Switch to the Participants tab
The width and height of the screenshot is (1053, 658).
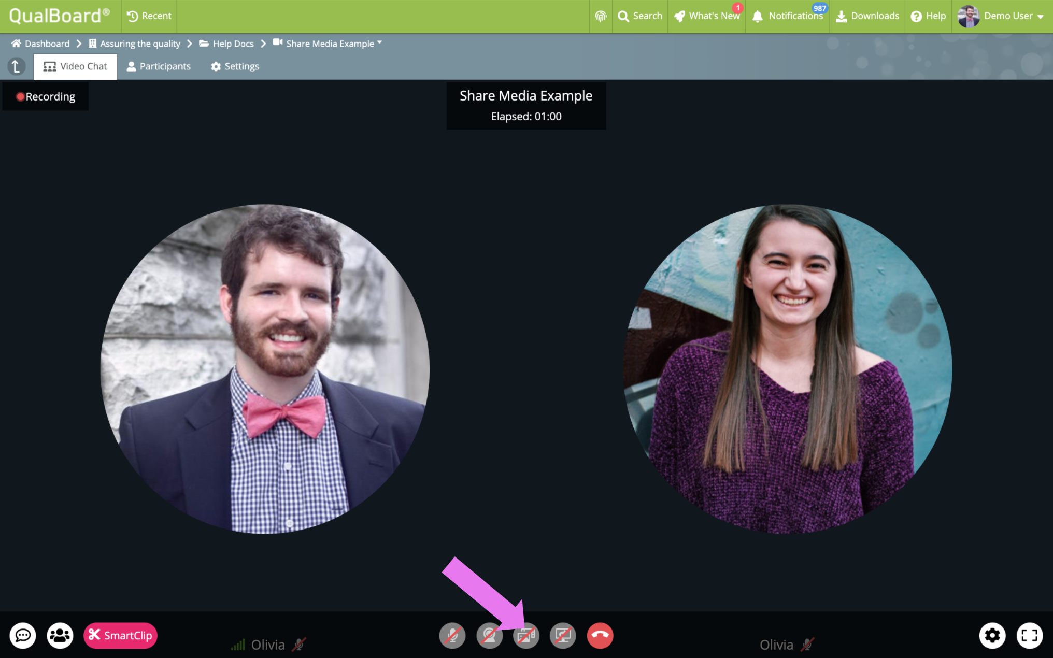pos(159,66)
